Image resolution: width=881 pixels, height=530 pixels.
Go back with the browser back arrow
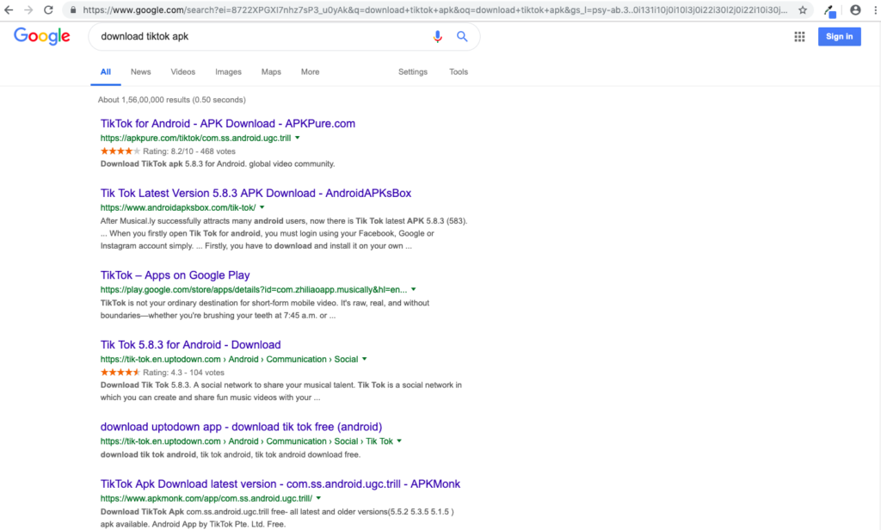[9, 10]
